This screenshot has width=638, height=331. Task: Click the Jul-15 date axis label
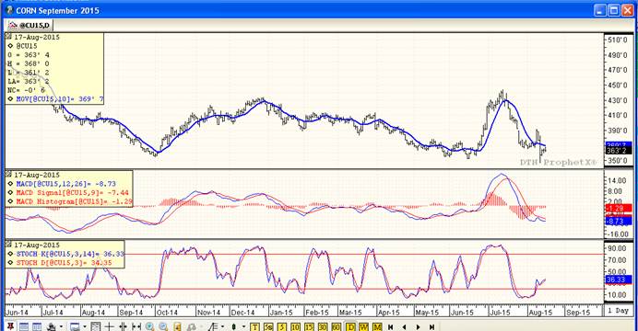click(500, 313)
